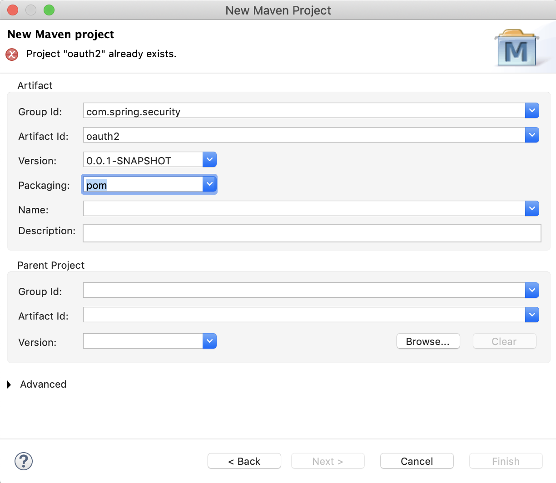The height and width of the screenshot is (483, 556).
Task: Open the Group Id dropdown under Artifact
Action: point(531,110)
